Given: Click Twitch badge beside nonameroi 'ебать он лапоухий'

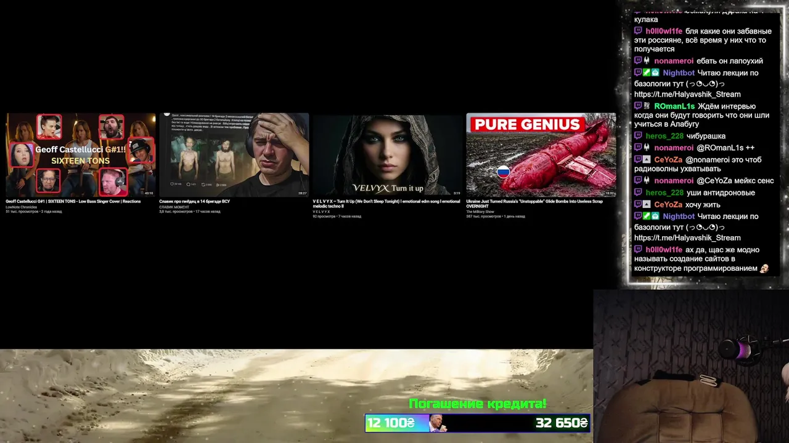Looking at the screenshot, I should (638, 61).
